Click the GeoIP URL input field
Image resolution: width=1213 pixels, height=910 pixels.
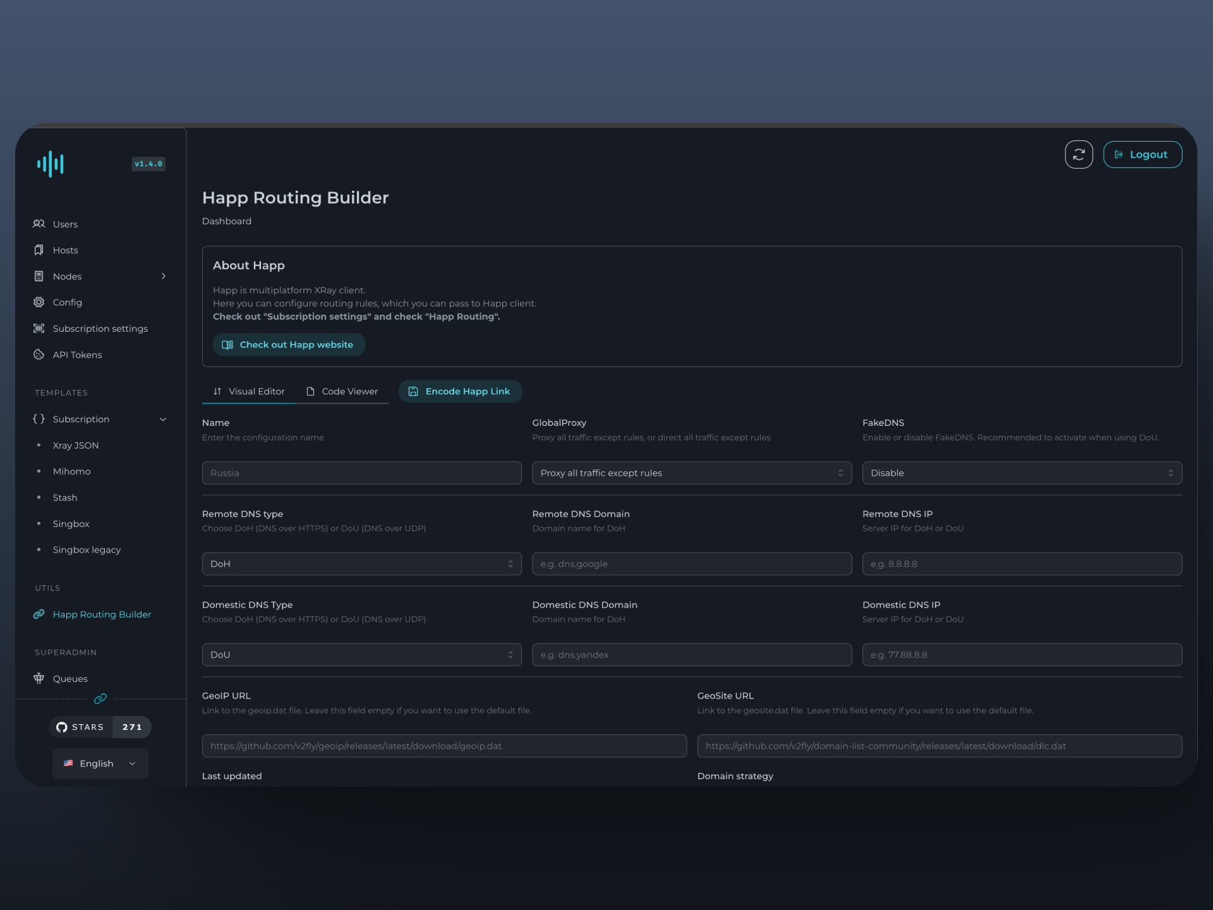(444, 746)
